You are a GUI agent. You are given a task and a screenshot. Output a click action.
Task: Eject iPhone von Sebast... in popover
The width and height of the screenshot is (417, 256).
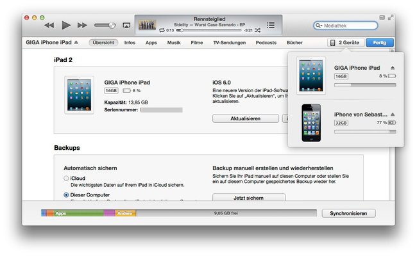tap(393, 115)
